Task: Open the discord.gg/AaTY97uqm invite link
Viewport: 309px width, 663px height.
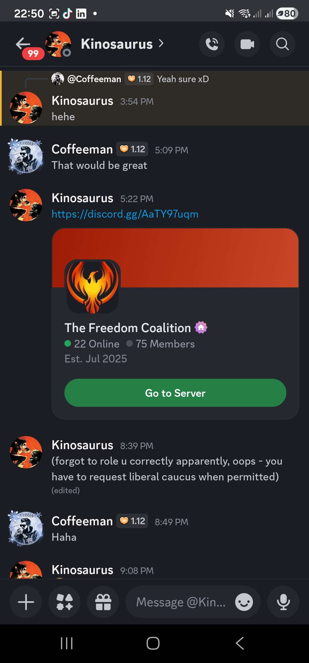Action: pyautogui.click(x=125, y=214)
